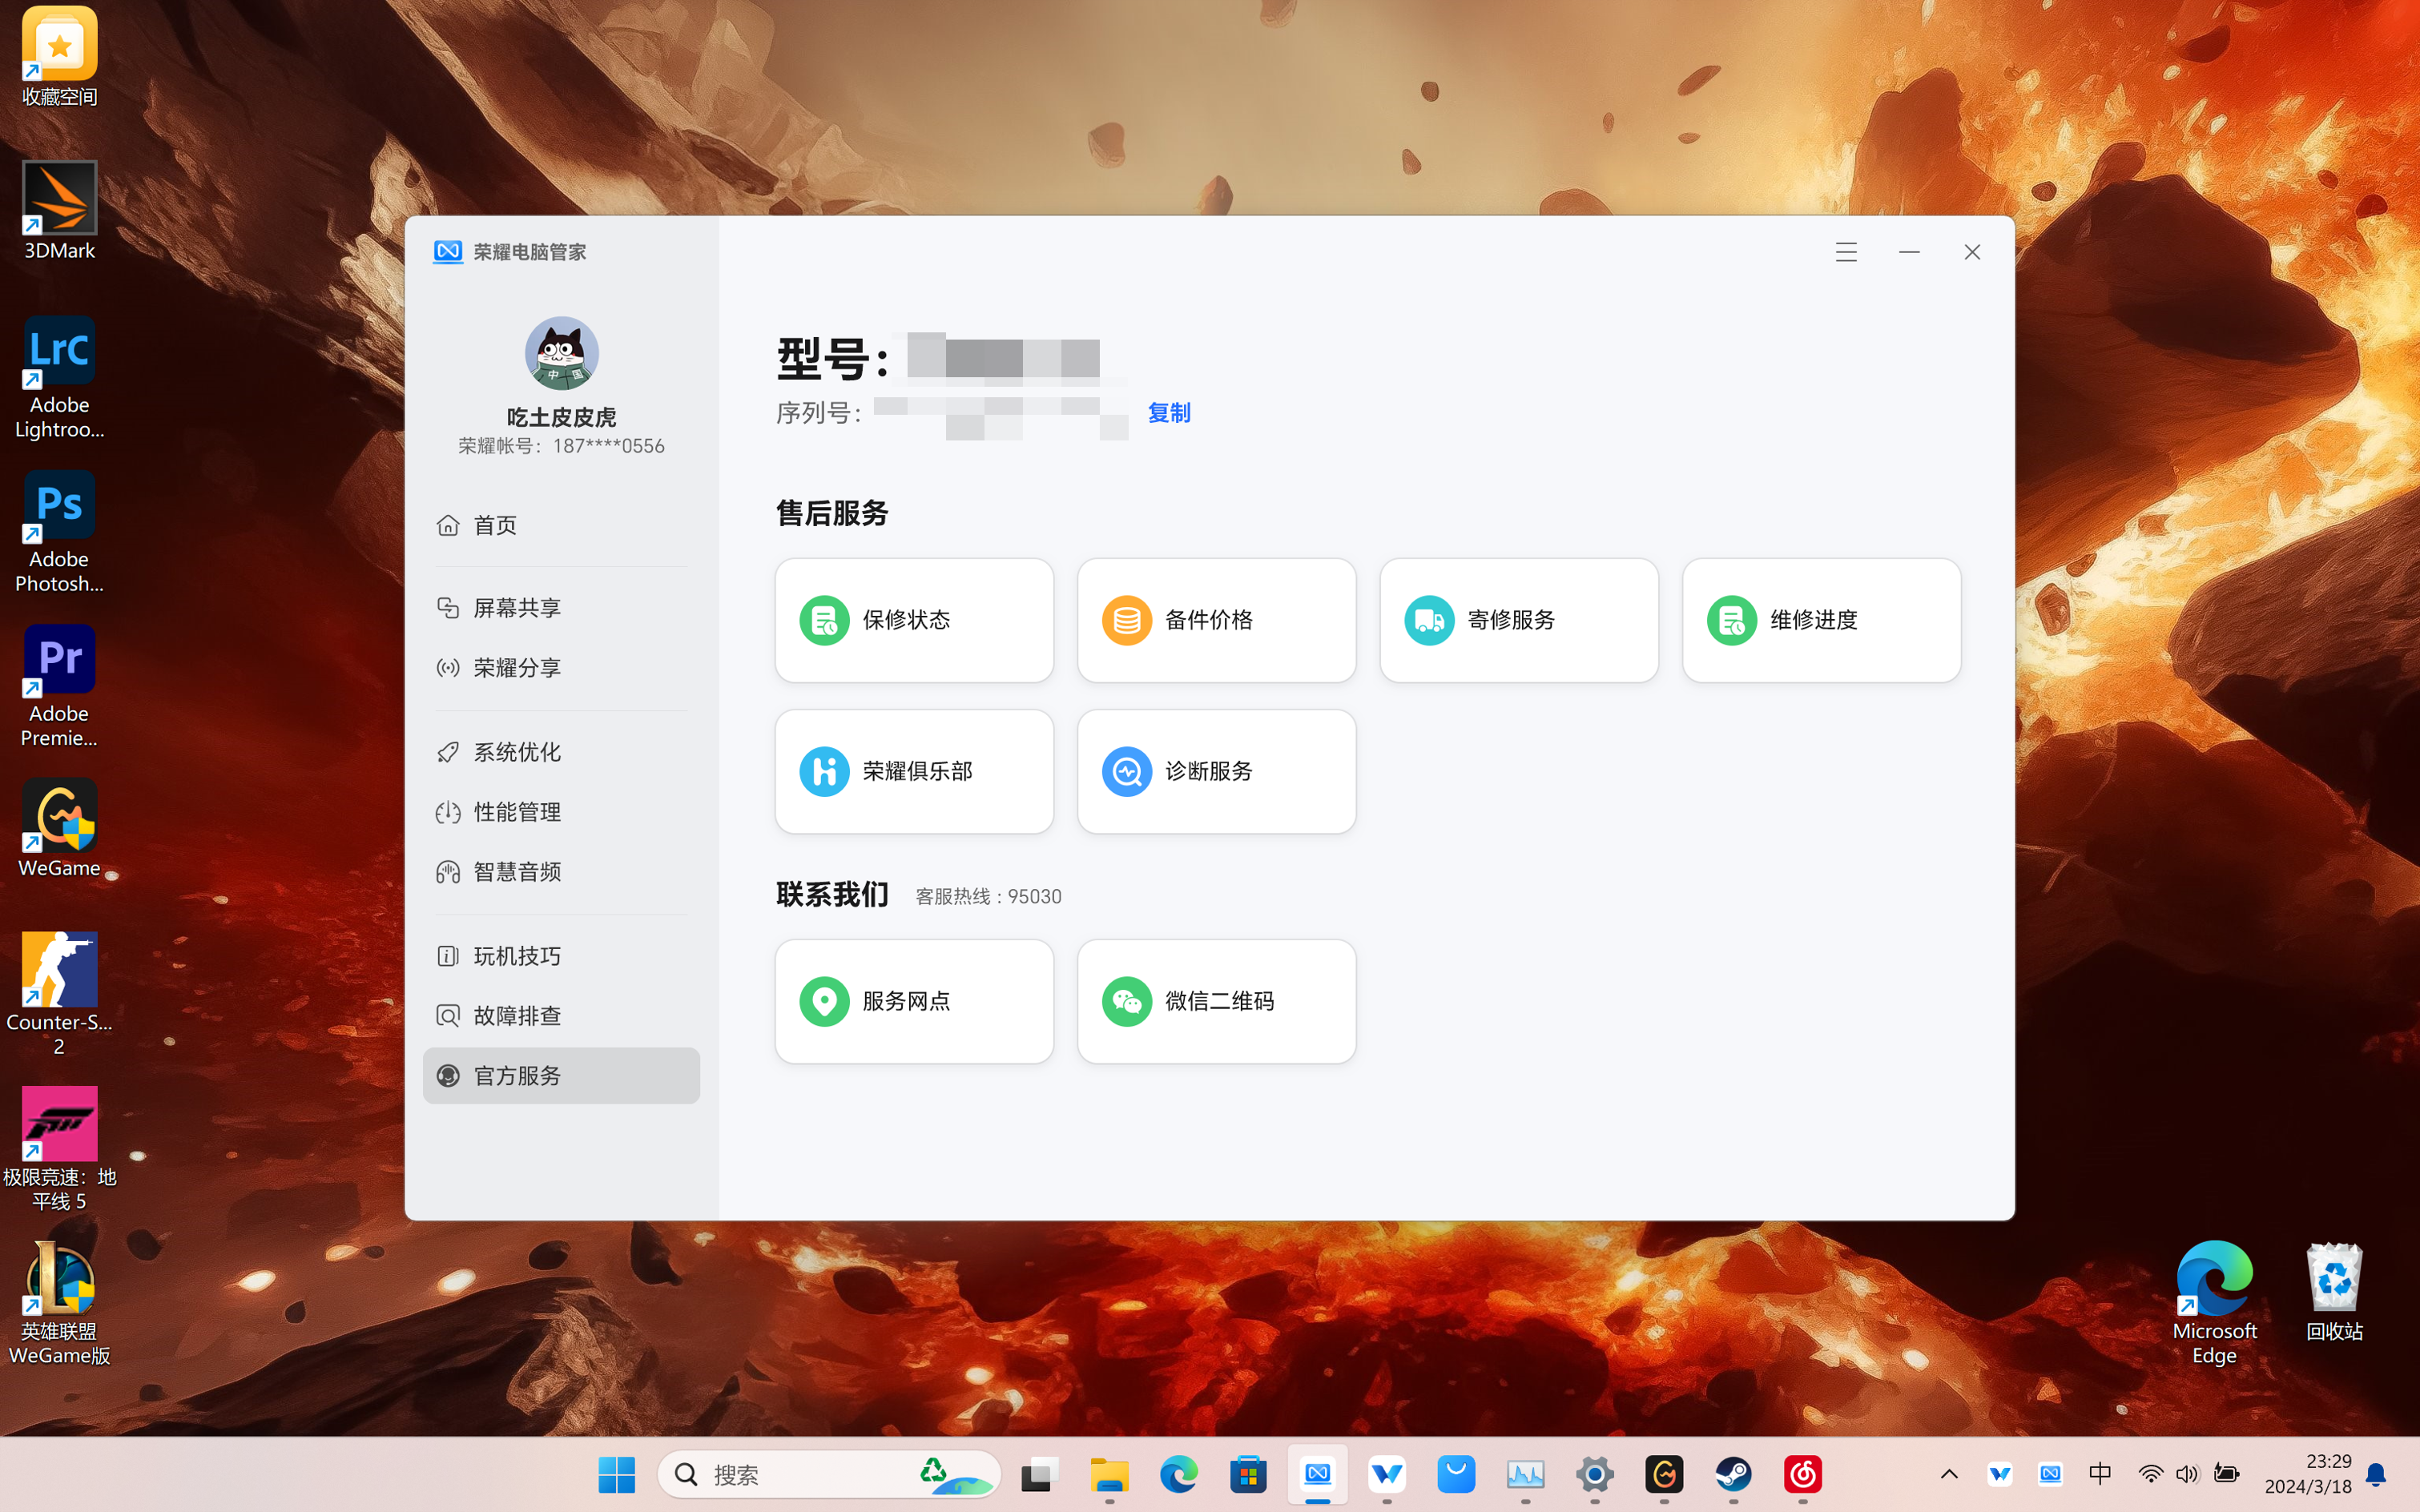Open 屏幕共享 screen sharing
Viewport: 2420px width, 1512px height.
pyautogui.click(x=516, y=608)
